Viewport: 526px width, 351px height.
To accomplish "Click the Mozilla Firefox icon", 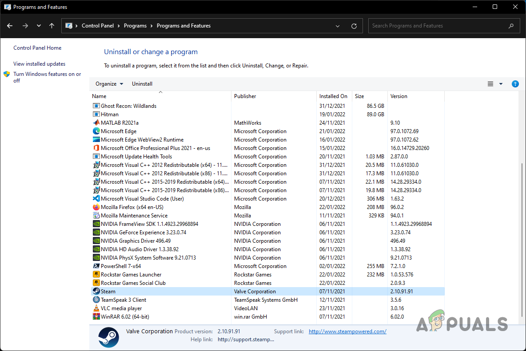I will tap(96, 207).
